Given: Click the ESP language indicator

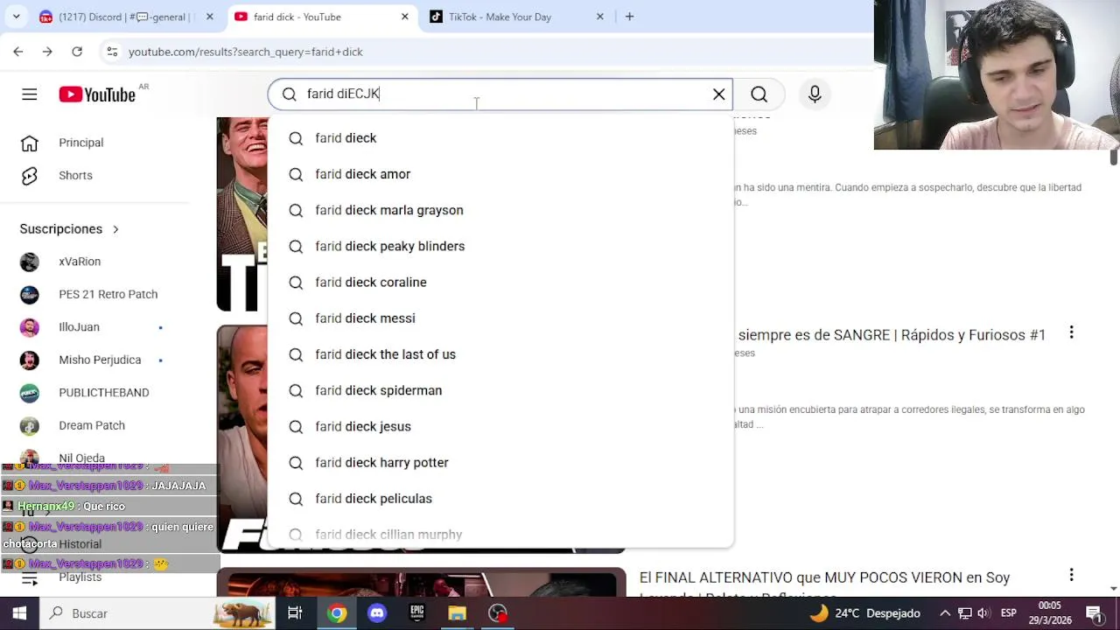Looking at the screenshot, I should tap(1008, 613).
